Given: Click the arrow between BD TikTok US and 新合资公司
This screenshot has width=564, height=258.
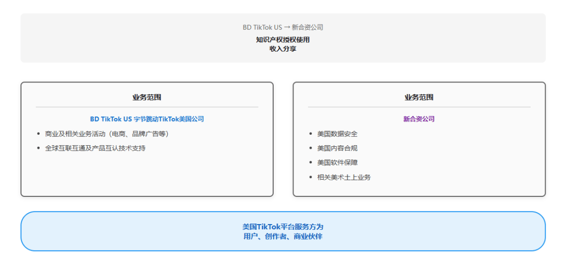Looking at the screenshot, I should coord(287,28).
